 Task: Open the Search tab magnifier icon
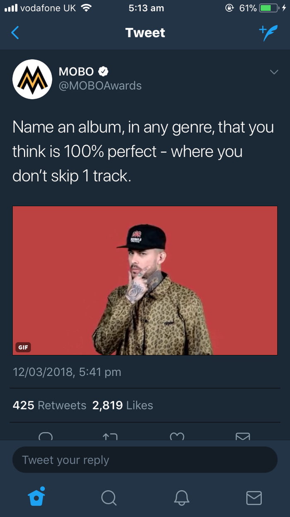109,497
